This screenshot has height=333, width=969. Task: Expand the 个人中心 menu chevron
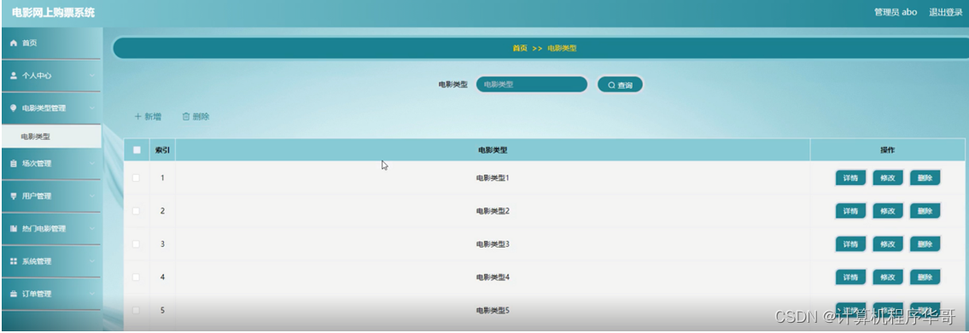pos(92,75)
